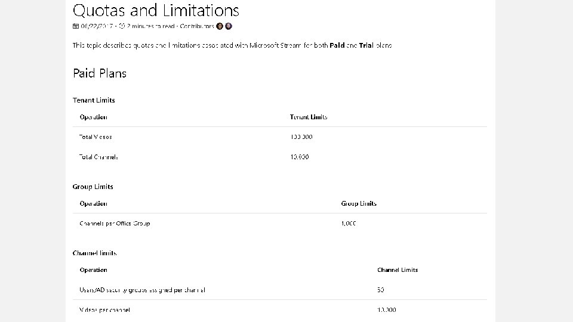Click the bold 'Trial' word in intro

[x=365, y=45]
